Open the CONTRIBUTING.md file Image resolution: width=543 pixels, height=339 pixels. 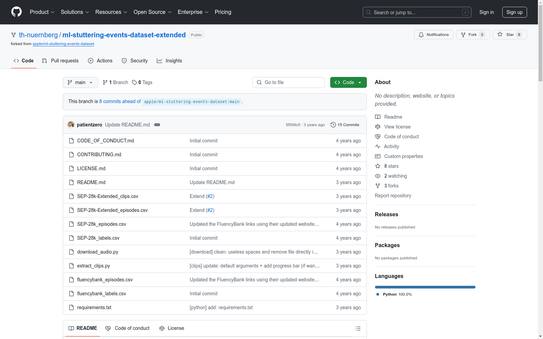click(x=99, y=155)
